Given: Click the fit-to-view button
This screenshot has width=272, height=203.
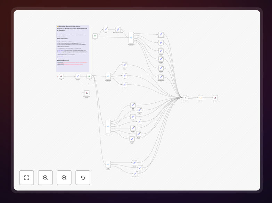Looking at the screenshot, I should tap(26, 178).
